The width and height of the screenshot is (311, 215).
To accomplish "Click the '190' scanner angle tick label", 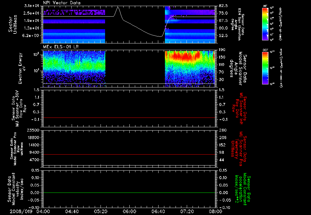I will coord(222,50).
